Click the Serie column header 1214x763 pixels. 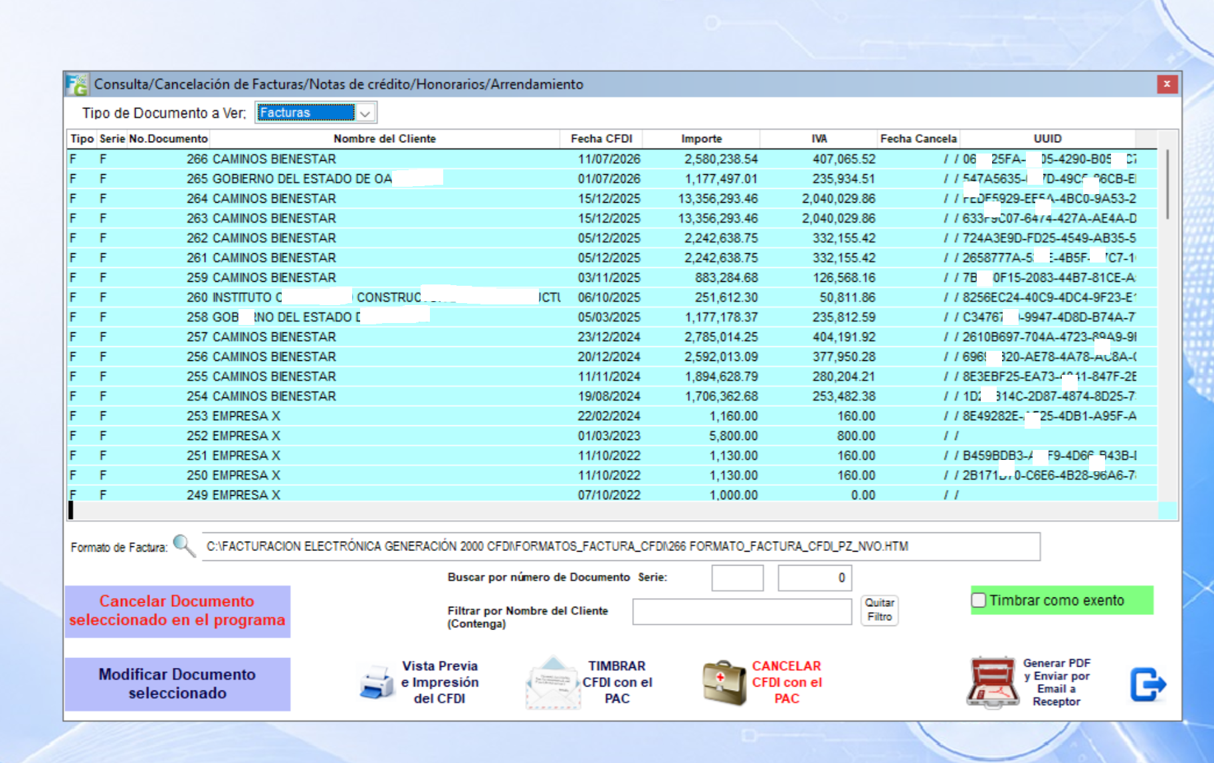[112, 138]
